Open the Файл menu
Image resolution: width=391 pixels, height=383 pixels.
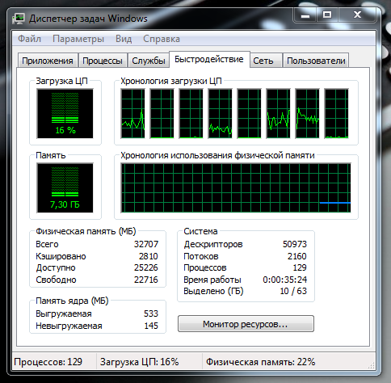pos(29,39)
